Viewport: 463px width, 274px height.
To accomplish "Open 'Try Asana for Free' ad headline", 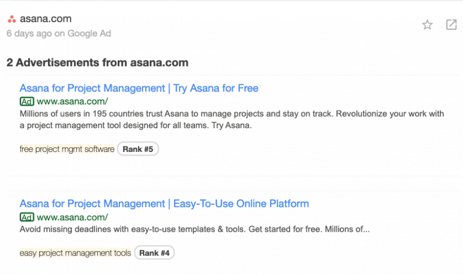I will point(139,88).
